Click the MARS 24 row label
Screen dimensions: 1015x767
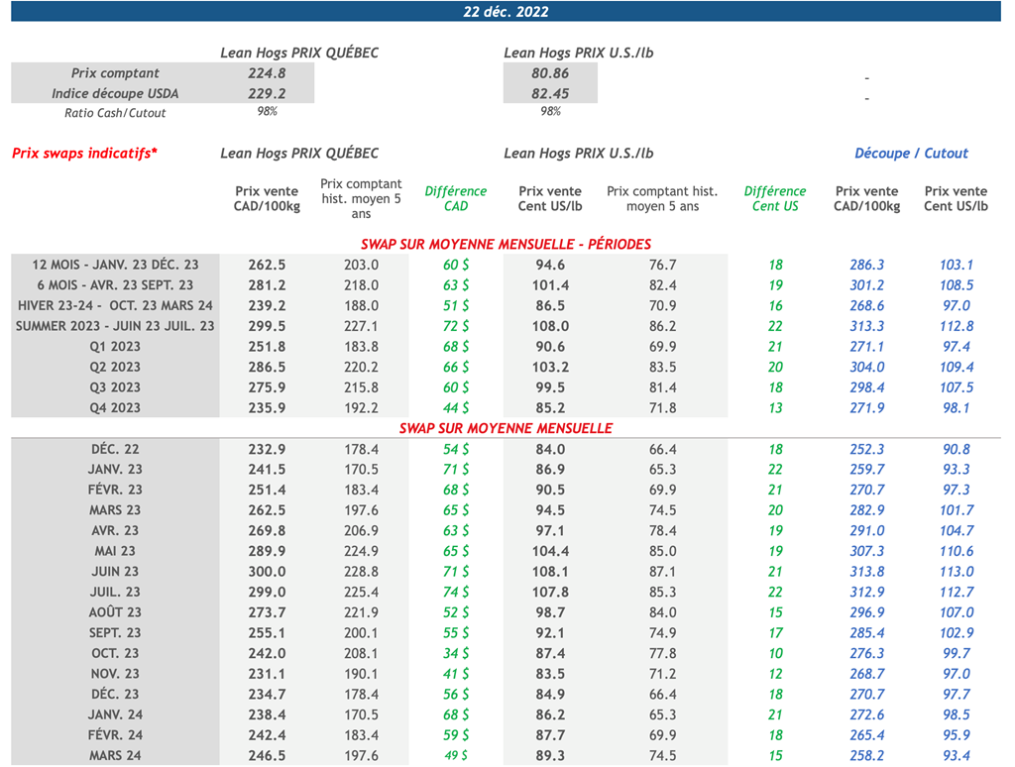pyautogui.click(x=115, y=755)
